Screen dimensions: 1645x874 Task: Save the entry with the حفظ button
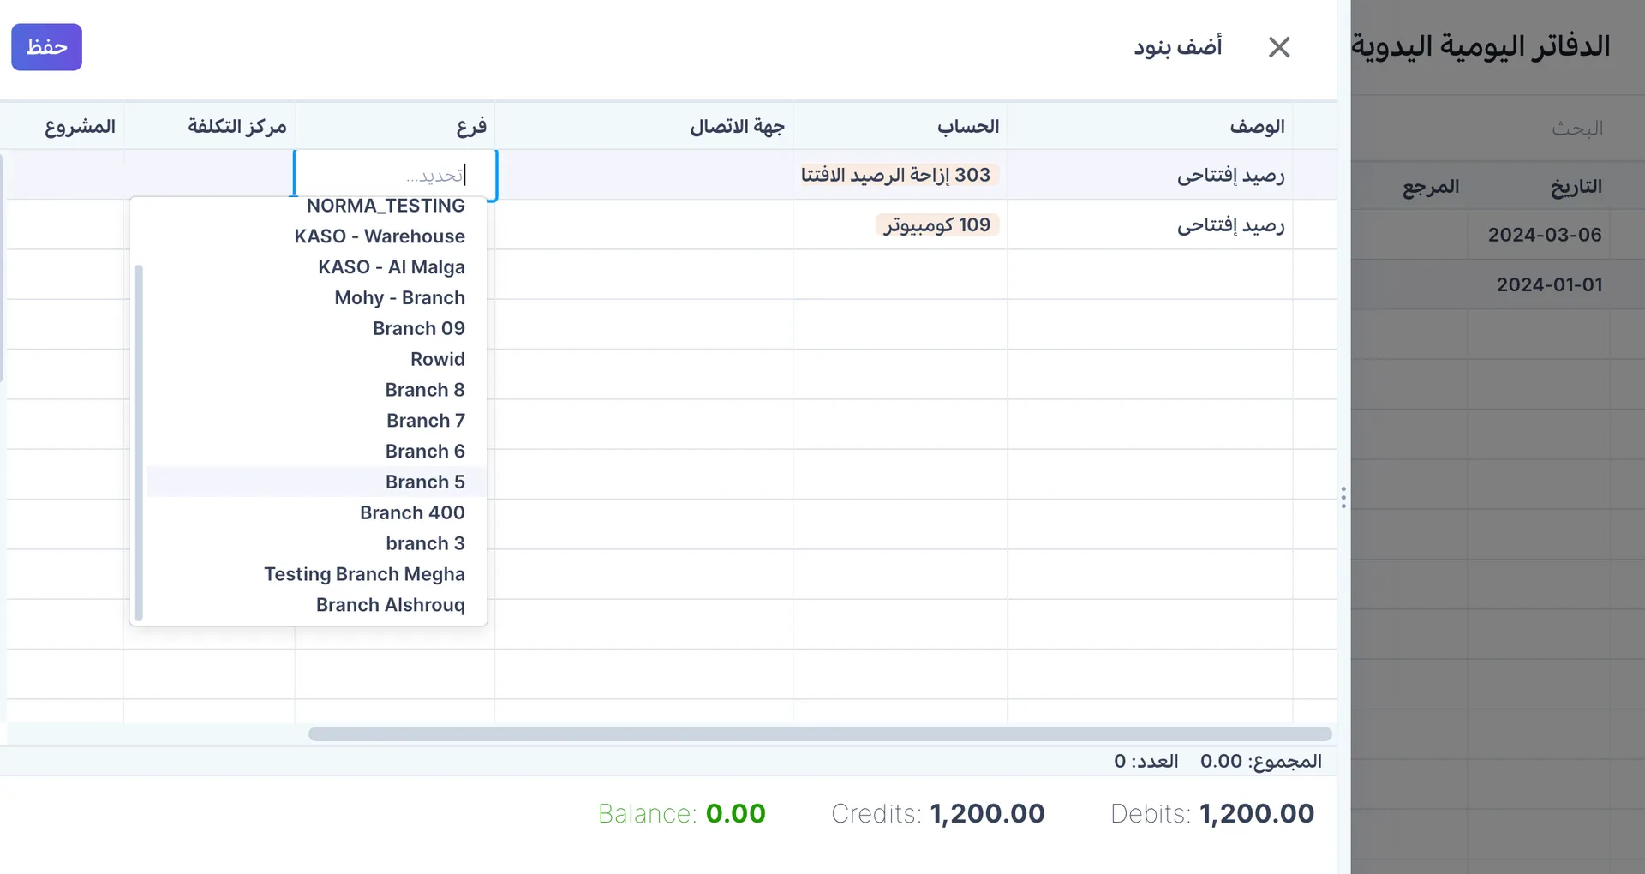[x=46, y=47]
